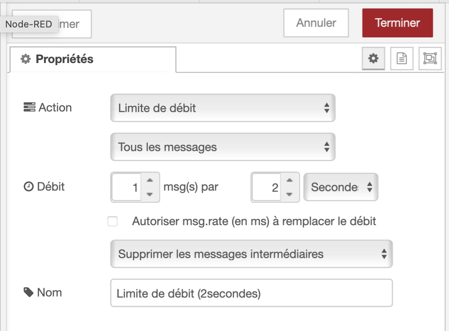Expand the Tous les messages dropdown
The image size is (449, 331).
click(222, 147)
